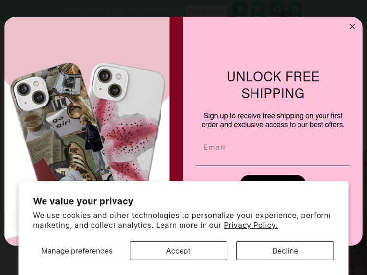Open the Privacy Policy link
Image resolution: width=367 pixels, height=275 pixels.
(x=251, y=225)
